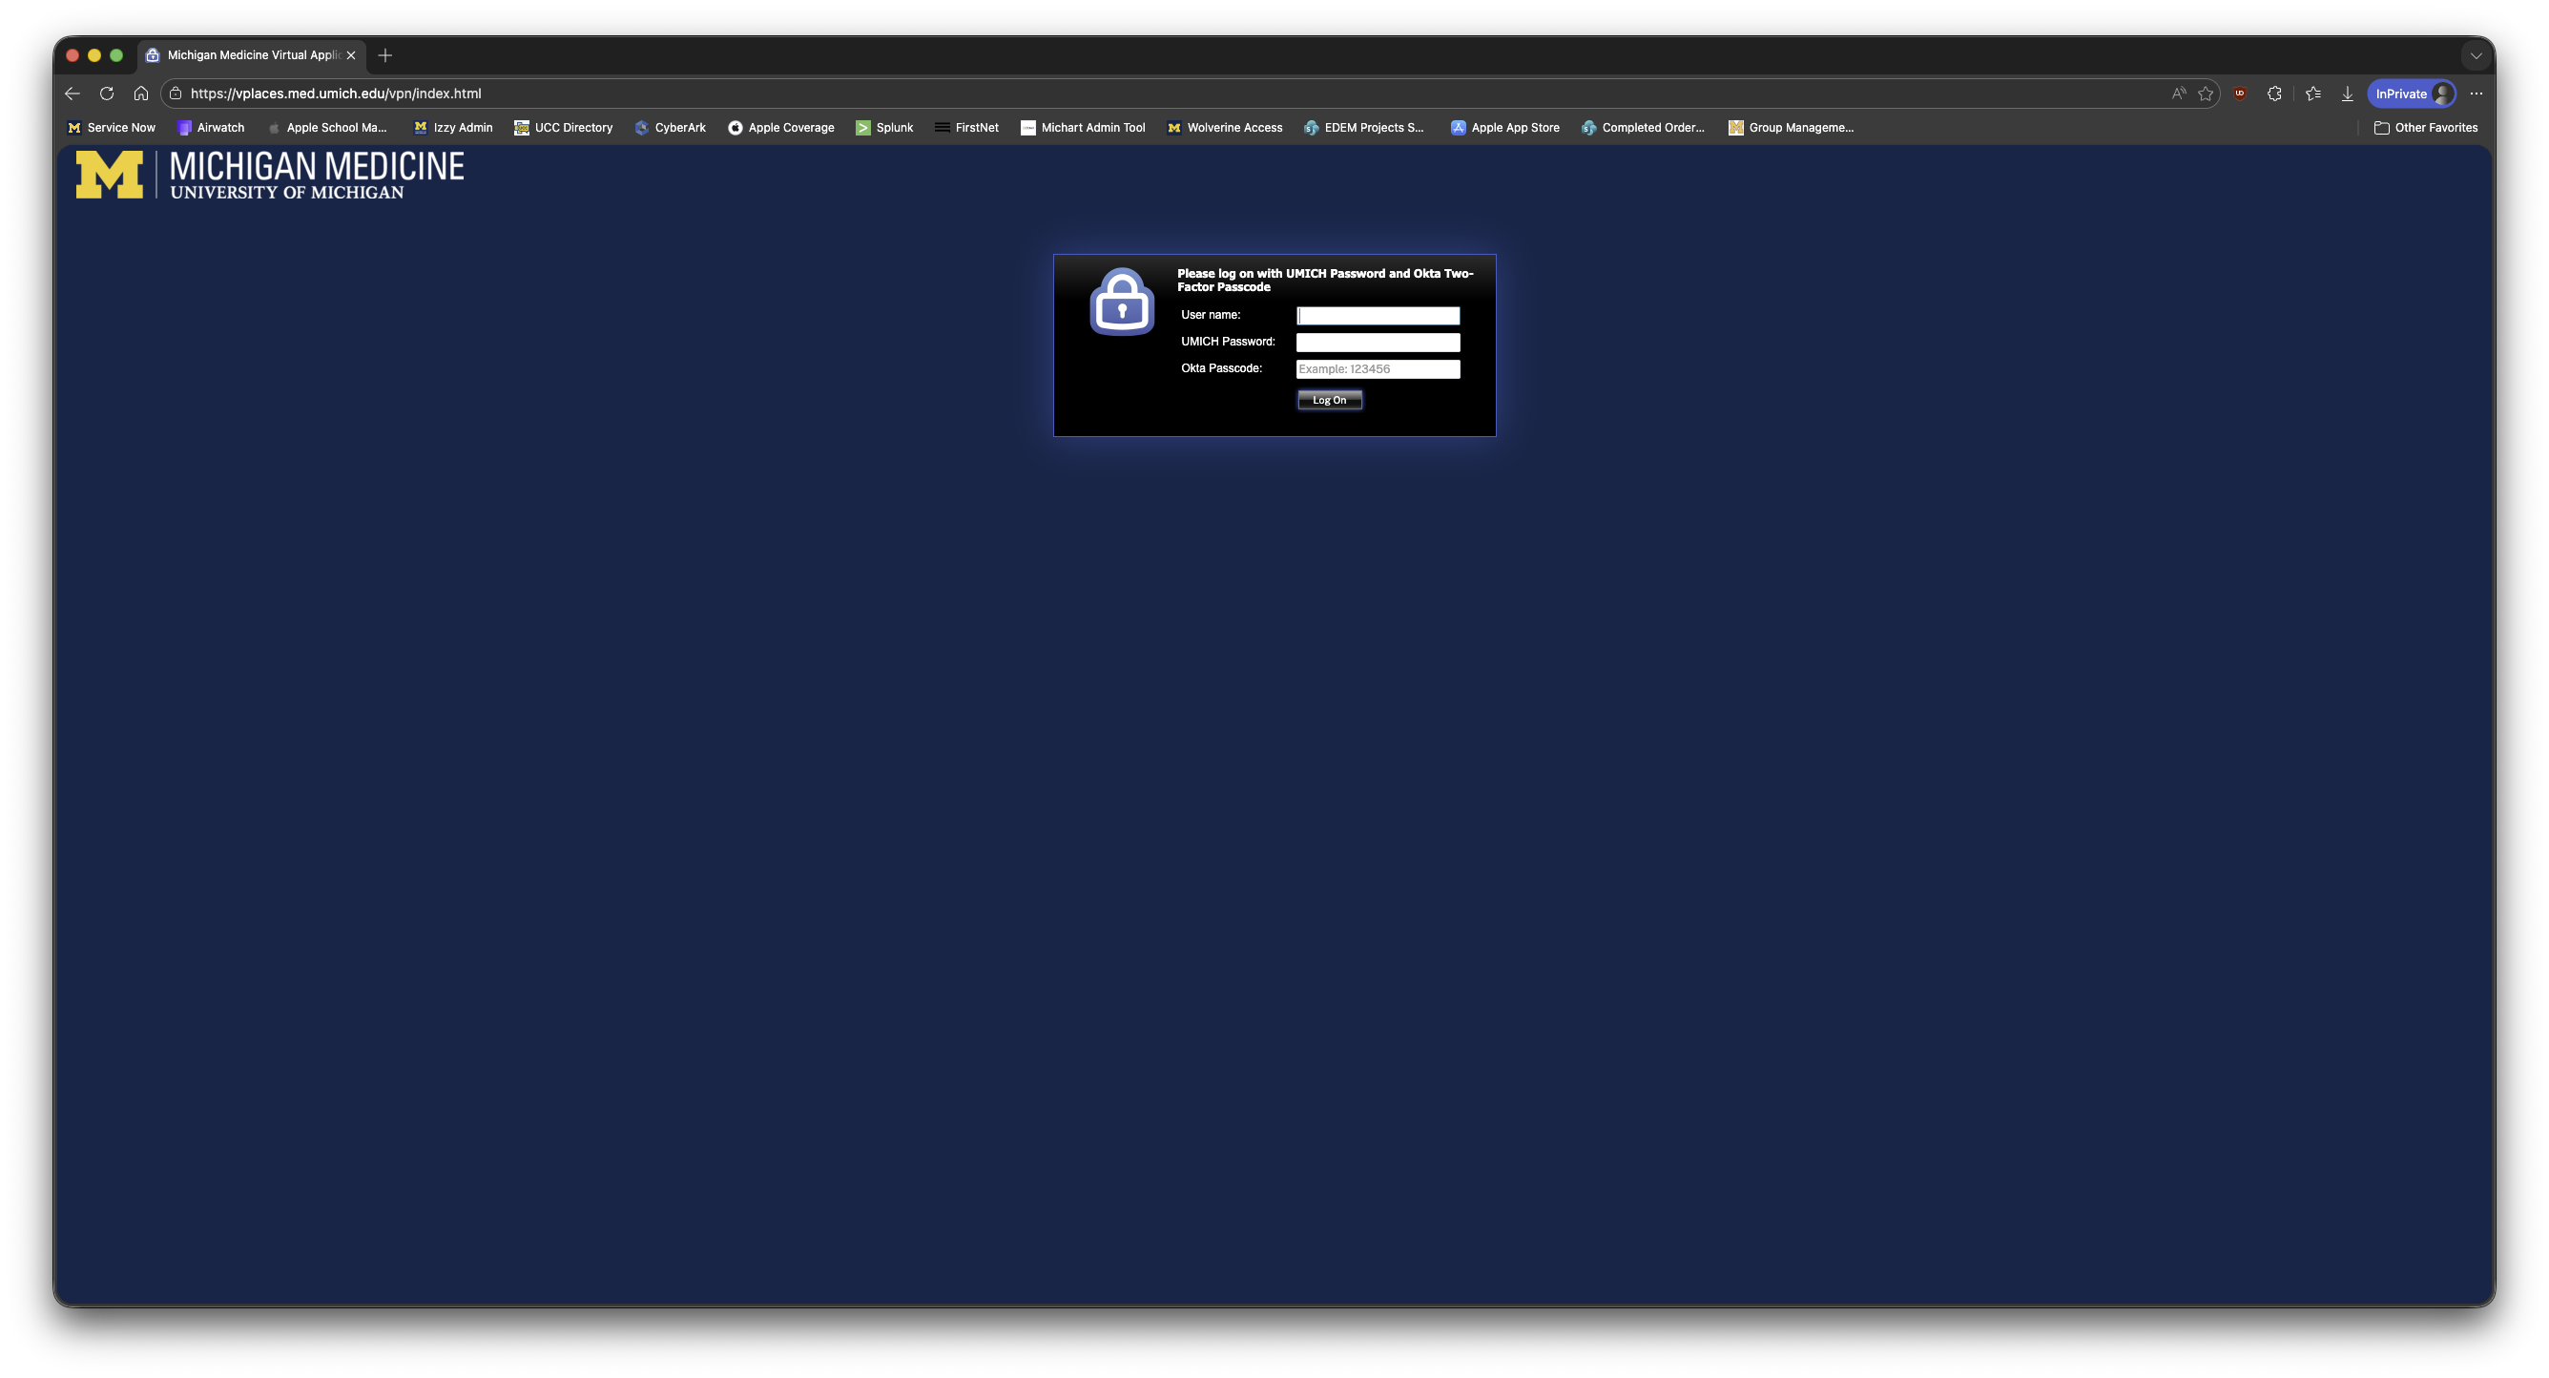Screen dimensions: 2549x1378
Task: Open the Settings and more ellipsis menu
Action: (x=2476, y=94)
